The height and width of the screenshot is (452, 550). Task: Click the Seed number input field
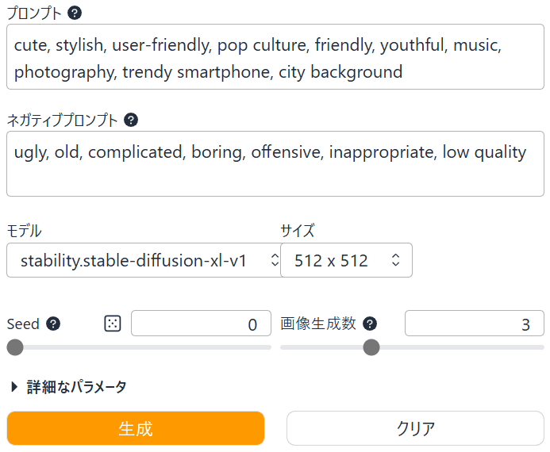(x=200, y=324)
